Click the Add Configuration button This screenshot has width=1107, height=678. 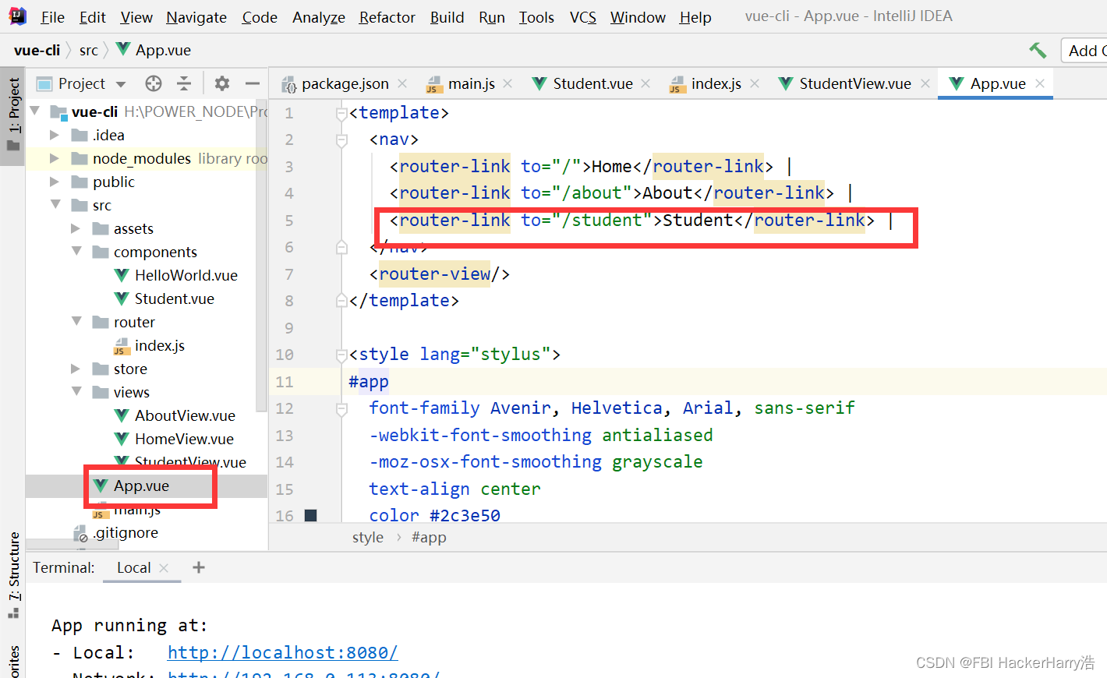tap(1090, 50)
